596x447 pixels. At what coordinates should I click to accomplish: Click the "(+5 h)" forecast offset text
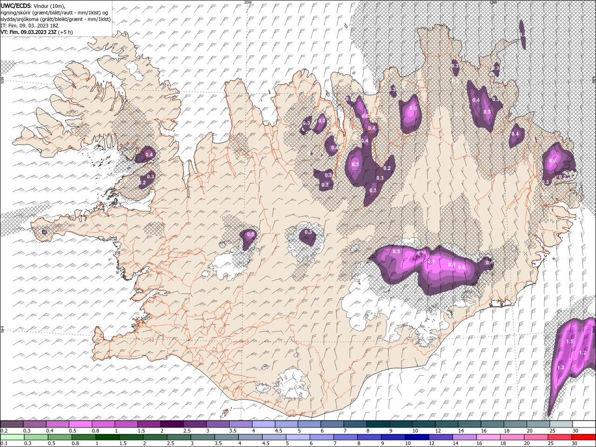tap(66, 32)
